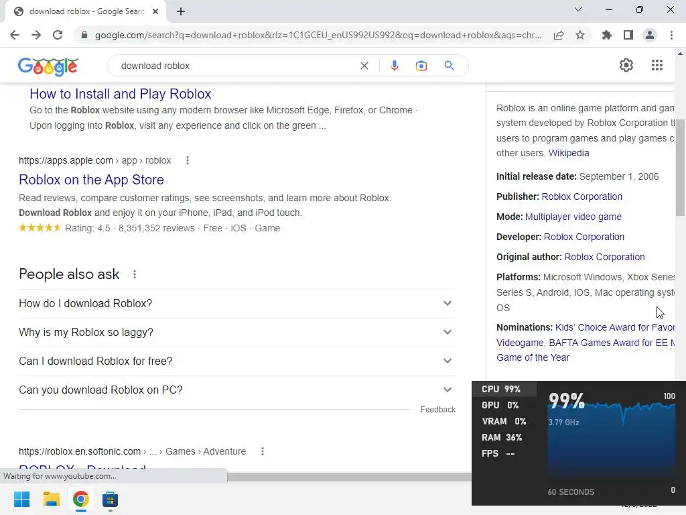Submit search with the magnifier icon
686x515 pixels.
(449, 66)
